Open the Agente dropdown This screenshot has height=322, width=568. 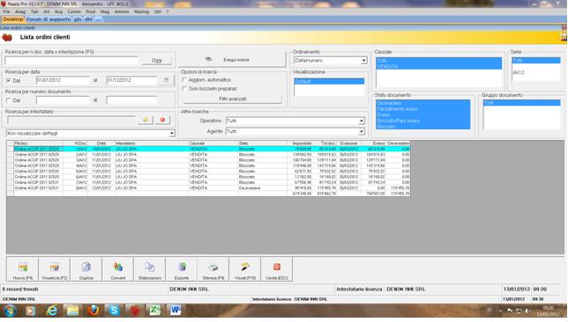pyautogui.click(x=361, y=132)
